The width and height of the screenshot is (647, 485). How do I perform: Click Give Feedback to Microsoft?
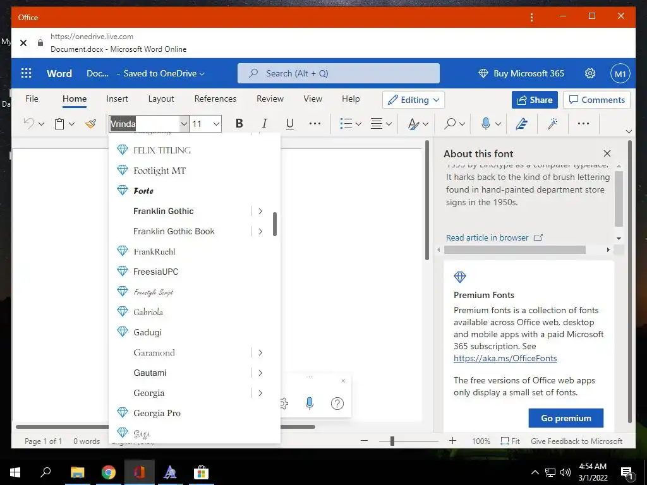576,441
